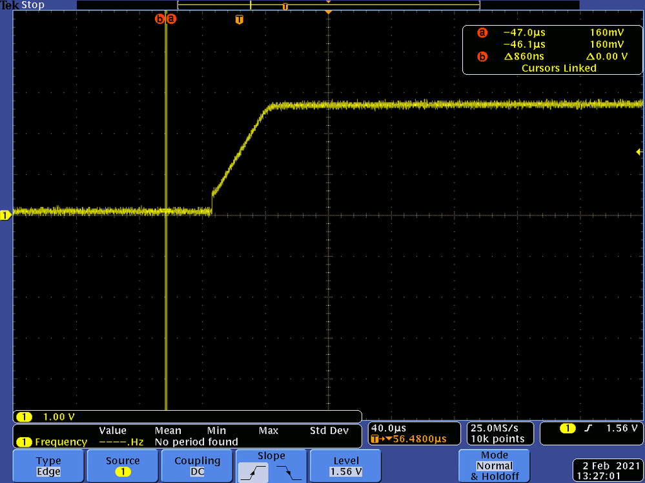Click the rising edge icon in the trigger readout
The width and height of the screenshot is (645, 483).
(x=588, y=428)
